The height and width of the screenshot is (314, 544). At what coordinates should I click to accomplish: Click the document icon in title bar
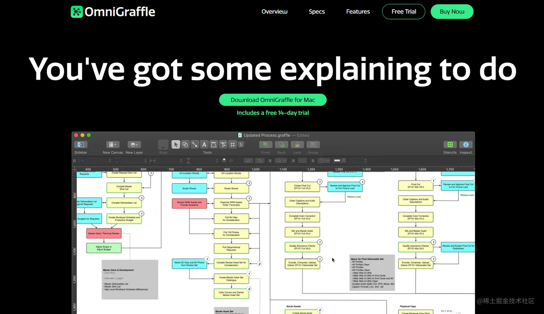click(240, 135)
